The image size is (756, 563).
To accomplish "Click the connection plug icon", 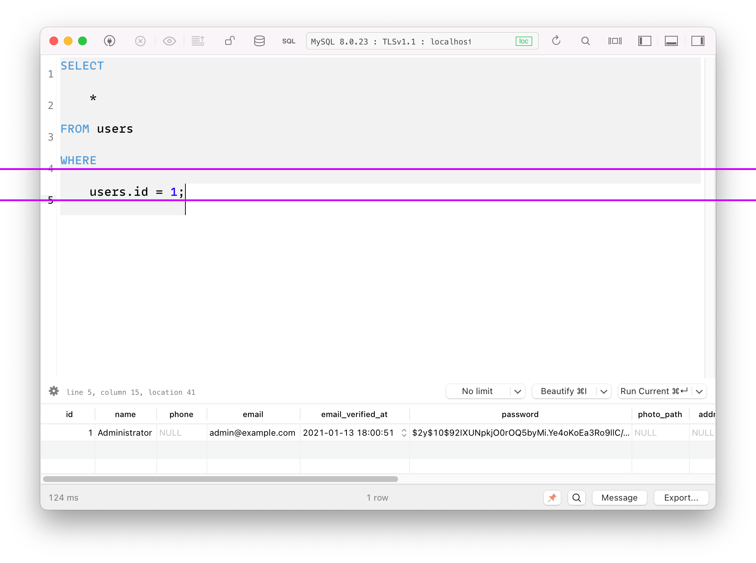I will pos(110,41).
